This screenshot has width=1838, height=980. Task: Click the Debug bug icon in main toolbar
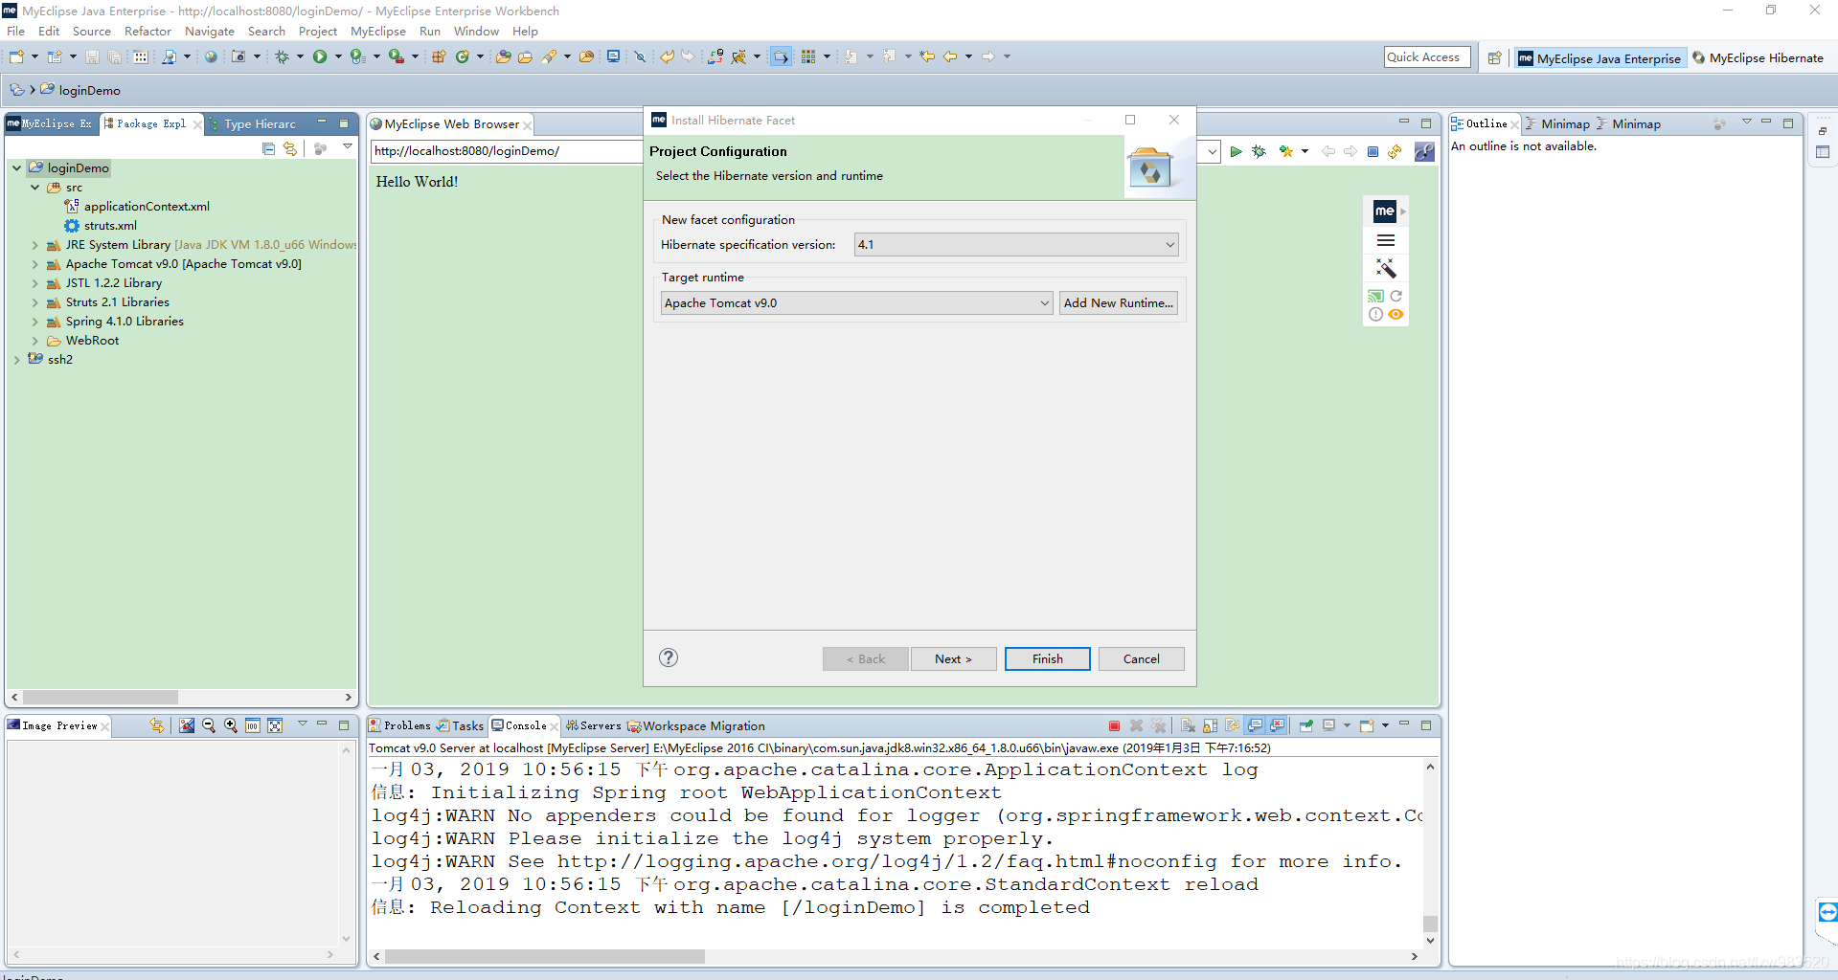click(x=282, y=56)
